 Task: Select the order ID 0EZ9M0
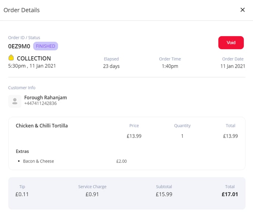pos(19,46)
